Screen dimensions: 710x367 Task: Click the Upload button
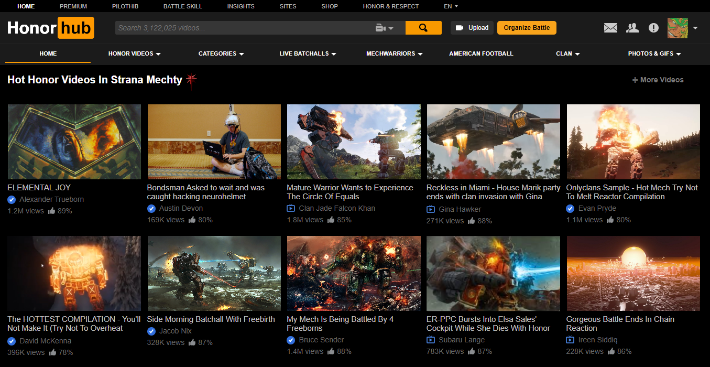pos(472,28)
